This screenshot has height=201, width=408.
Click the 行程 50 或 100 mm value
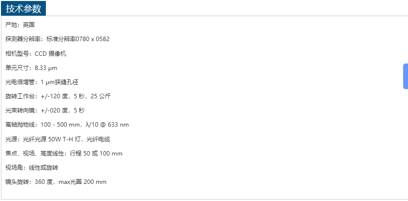coord(96,154)
